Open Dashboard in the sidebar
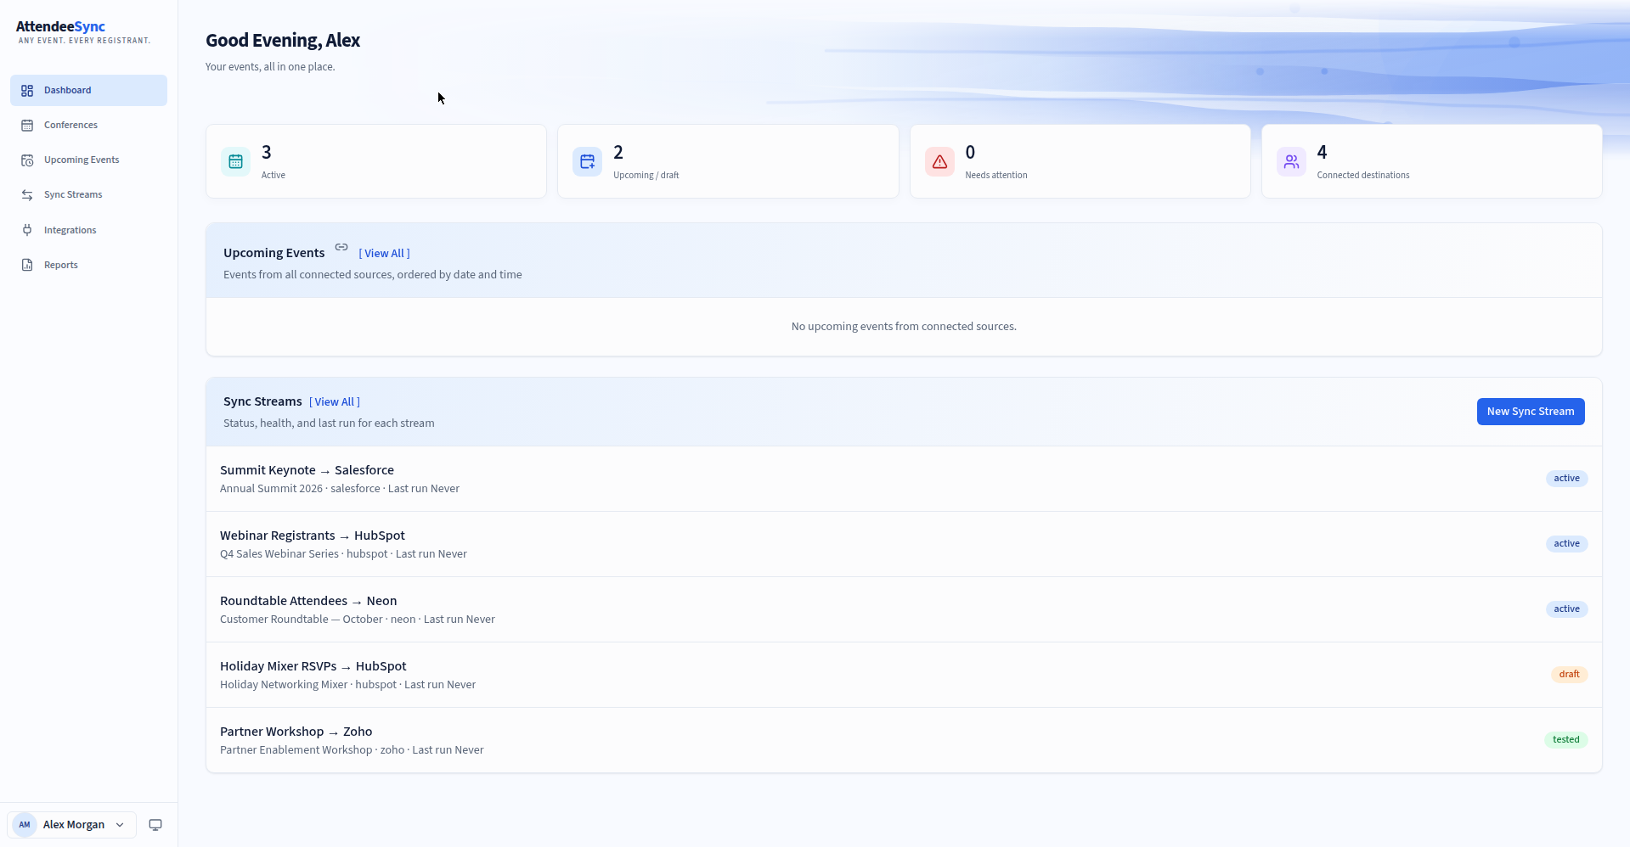This screenshot has width=1630, height=847. click(88, 90)
